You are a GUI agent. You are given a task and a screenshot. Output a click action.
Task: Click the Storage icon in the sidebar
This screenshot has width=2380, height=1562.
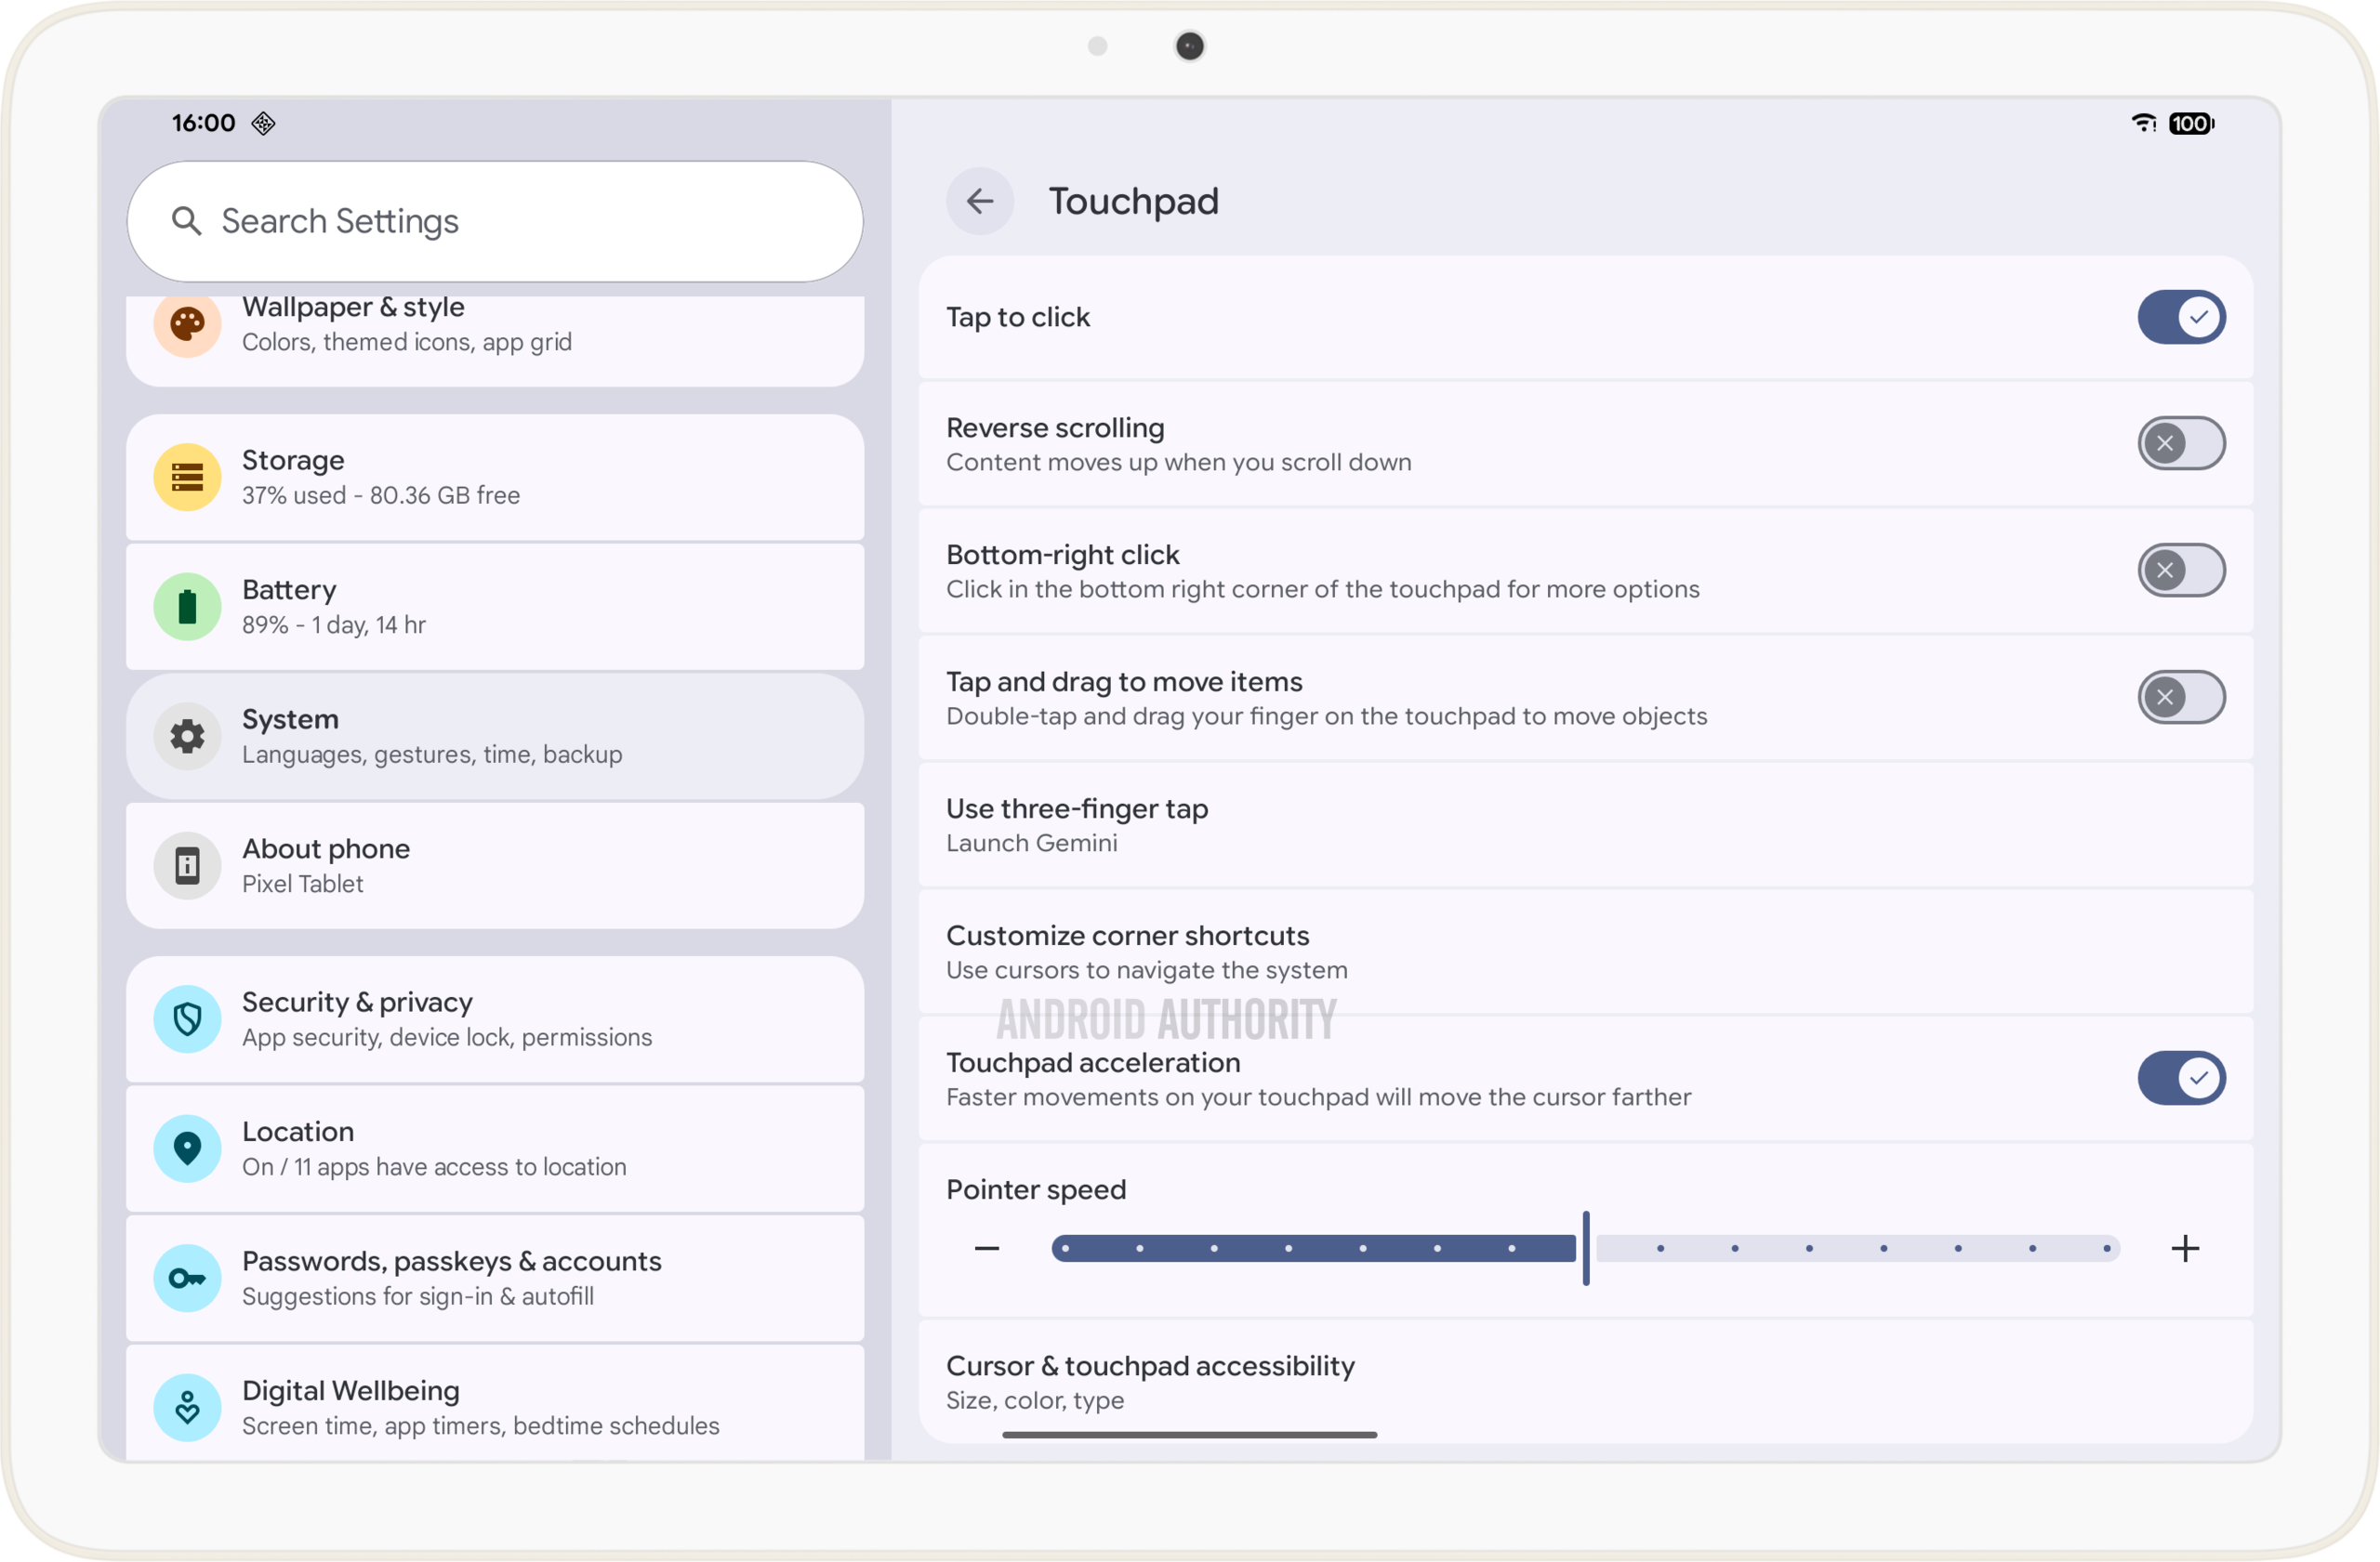coord(187,478)
